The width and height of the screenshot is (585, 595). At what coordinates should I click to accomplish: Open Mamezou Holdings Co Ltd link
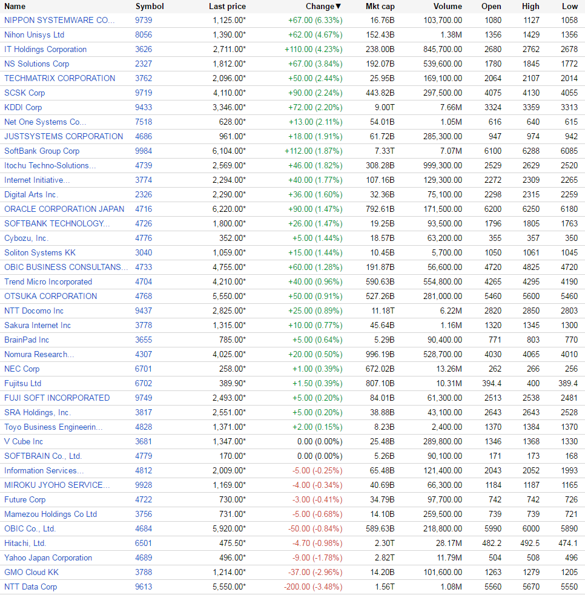point(50,514)
